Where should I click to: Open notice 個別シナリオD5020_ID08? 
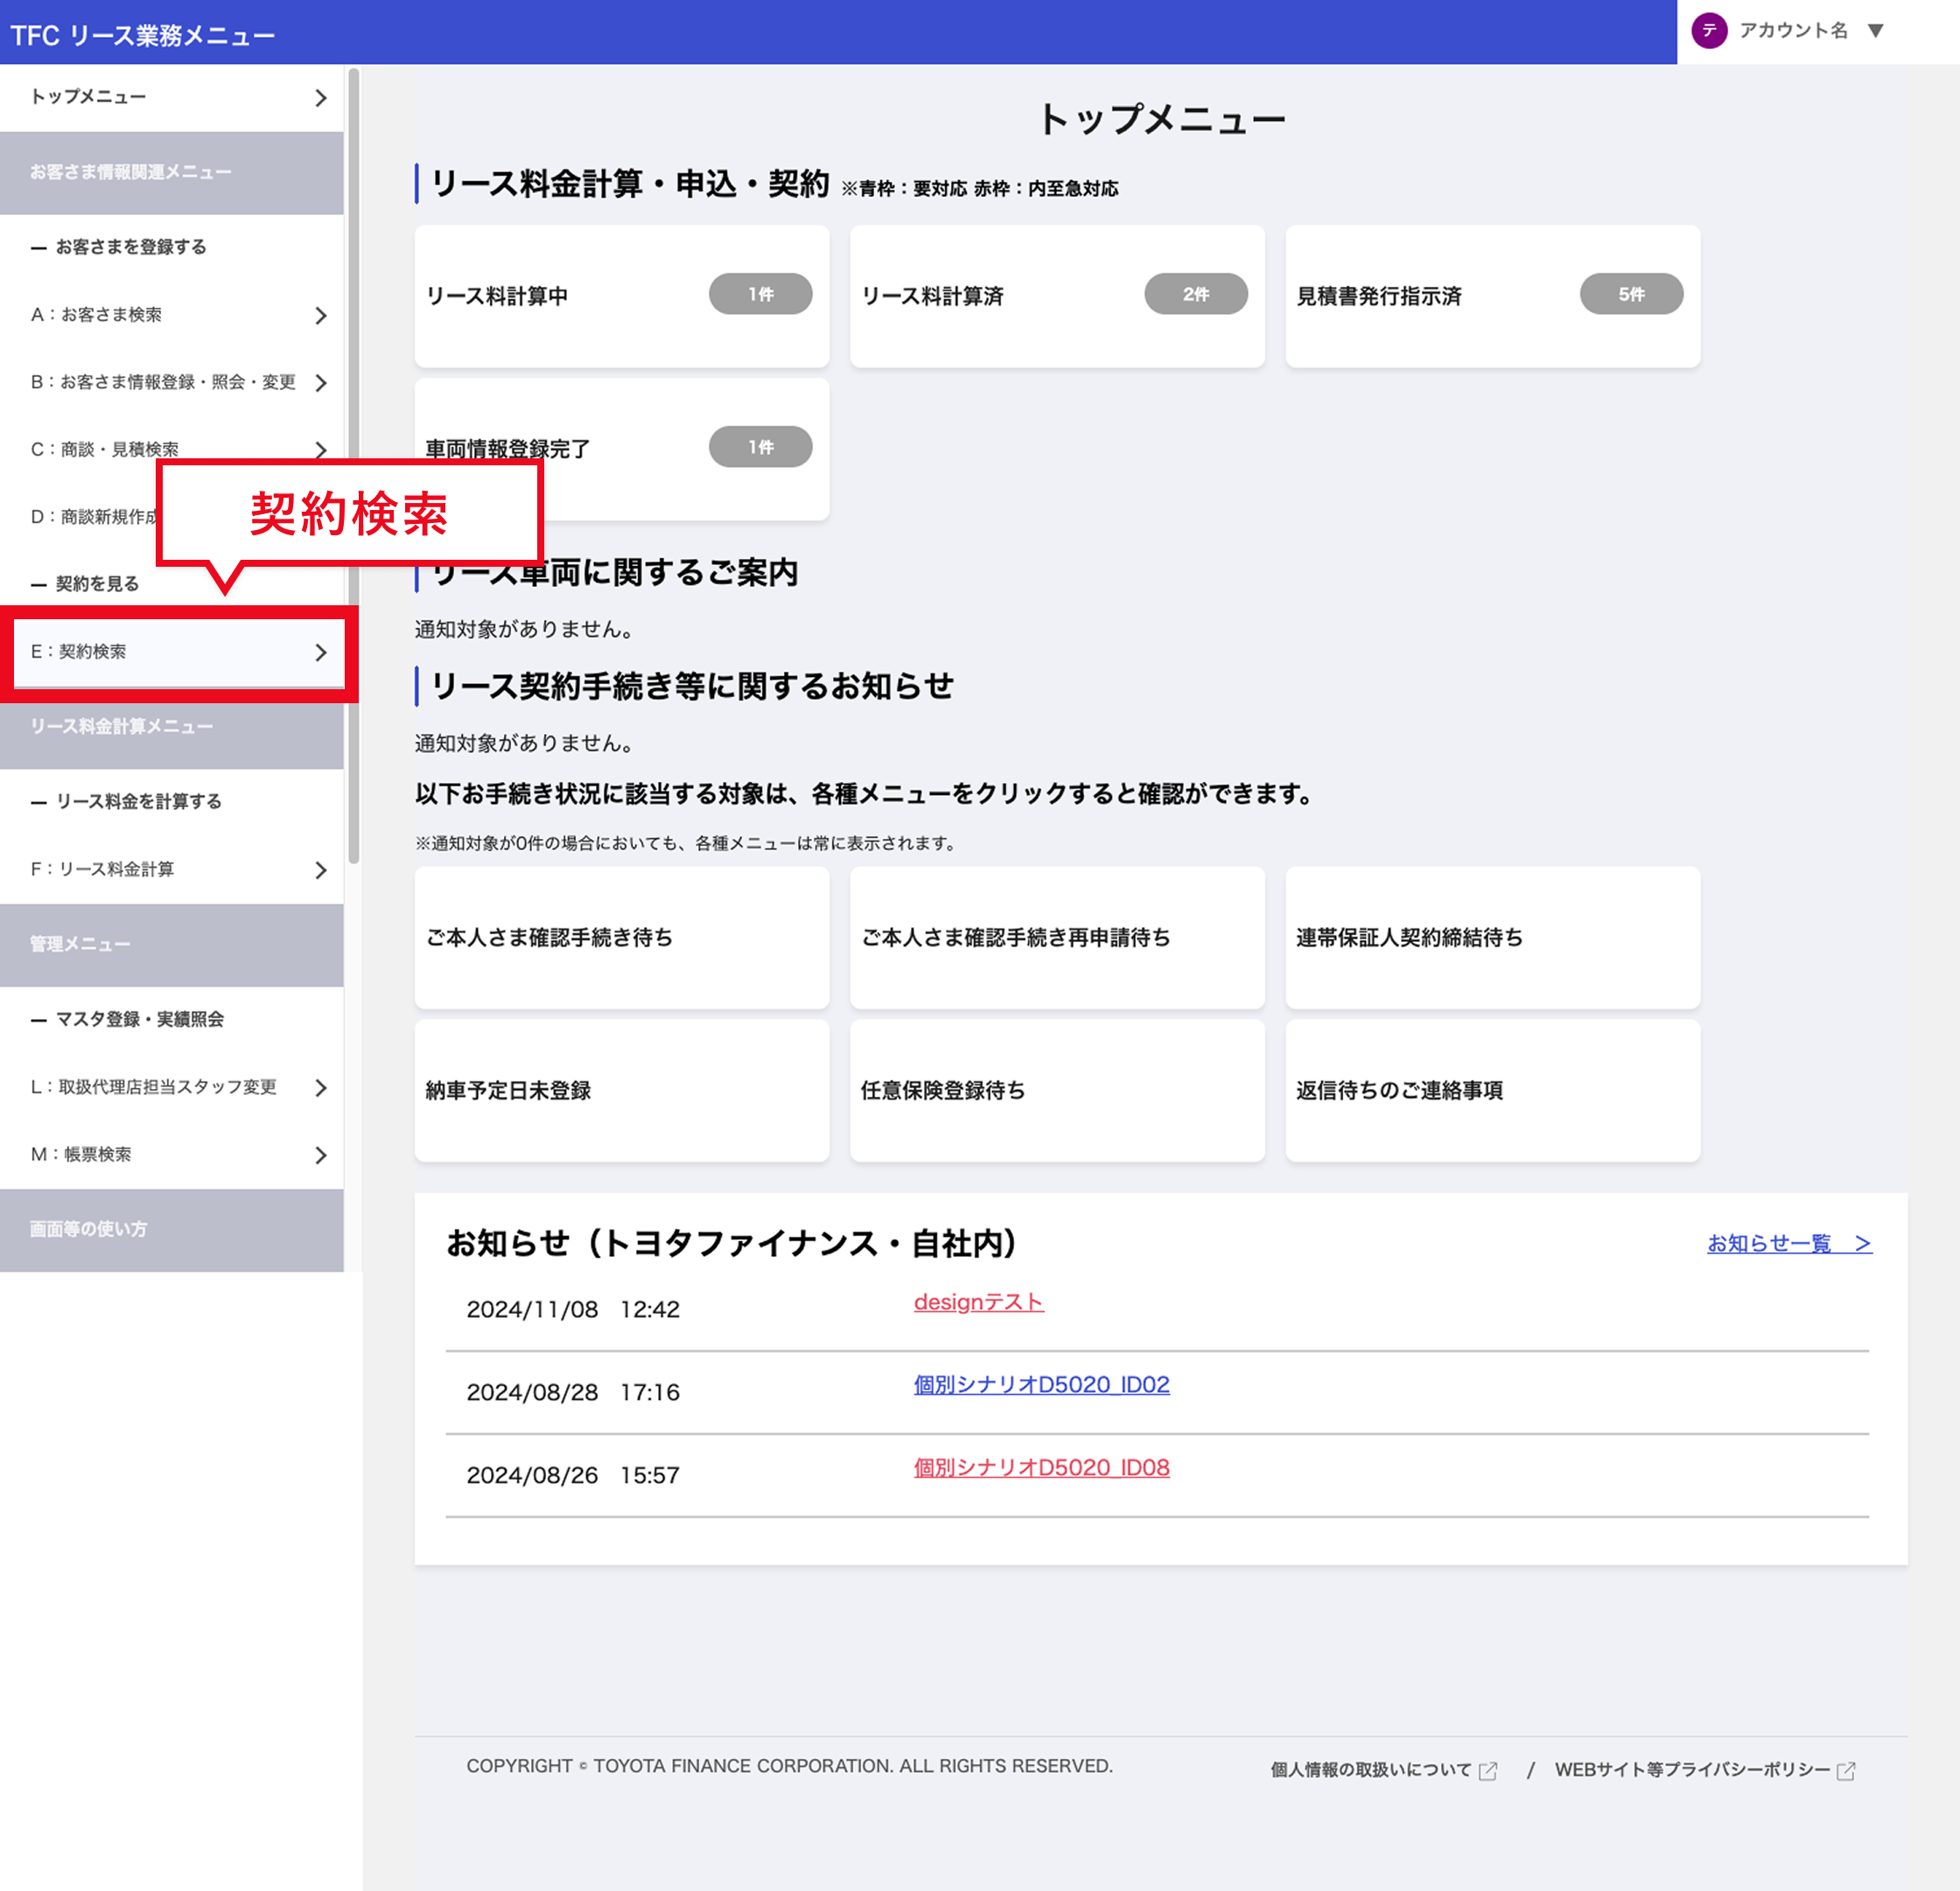1041,1469
